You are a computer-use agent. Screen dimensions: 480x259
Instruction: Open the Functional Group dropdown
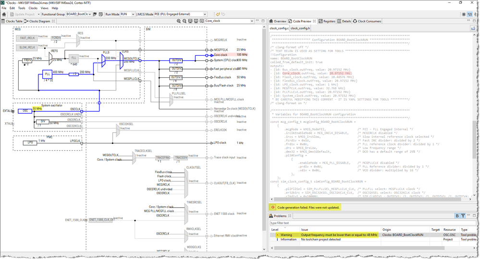[89, 14]
